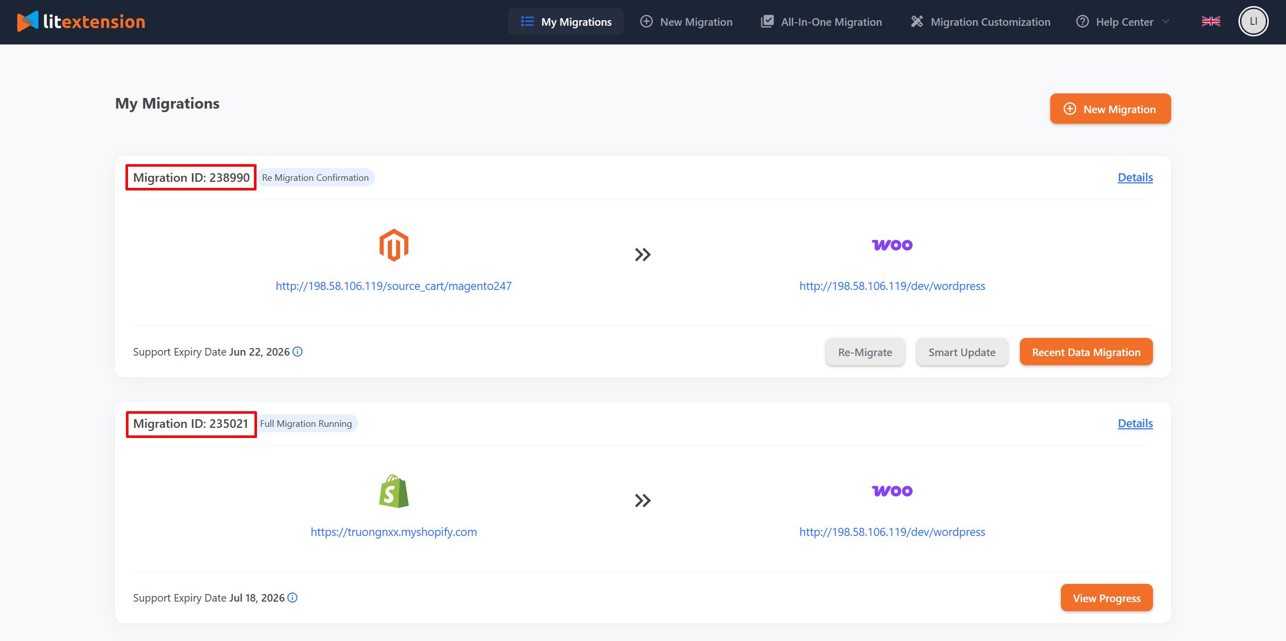This screenshot has width=1286, height=641.
Task: Click the LitExtension logo
Action: pyautogui.click(x=81, y=22)
